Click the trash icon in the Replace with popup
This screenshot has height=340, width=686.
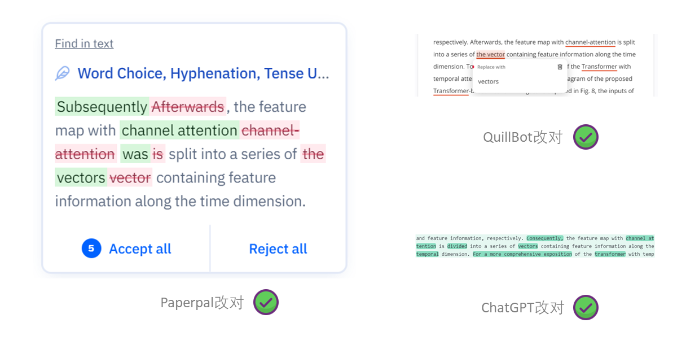pos(560,67)
